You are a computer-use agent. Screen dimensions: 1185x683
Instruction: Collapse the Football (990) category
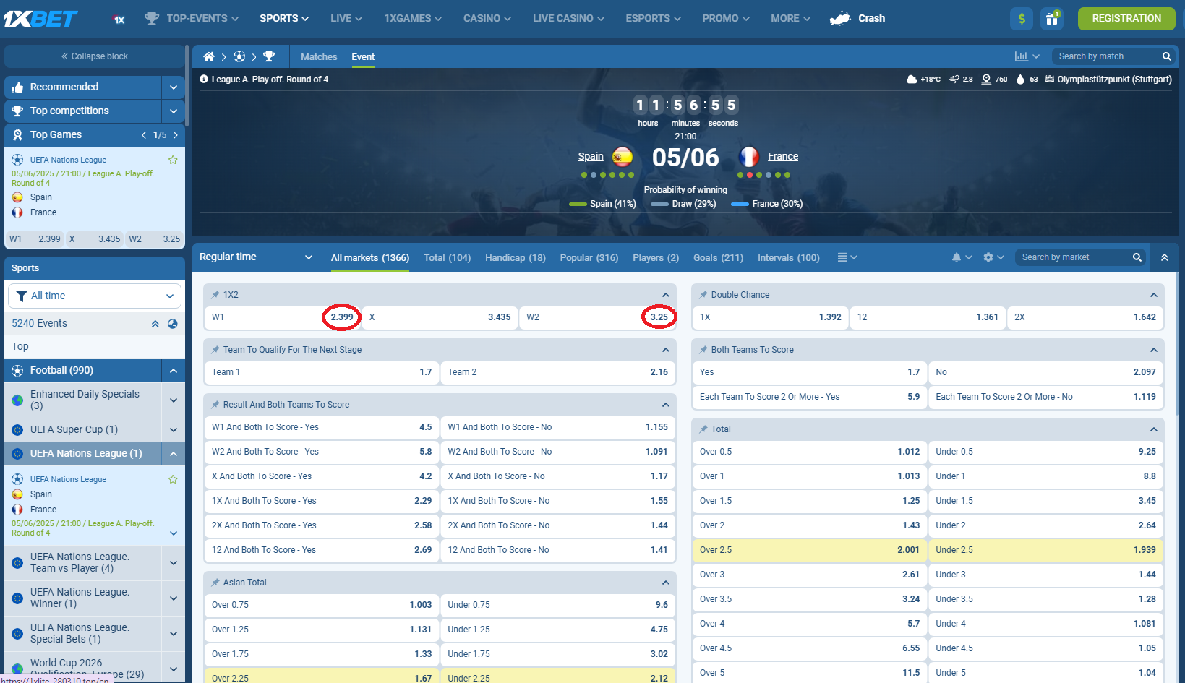tap(173, 371)
